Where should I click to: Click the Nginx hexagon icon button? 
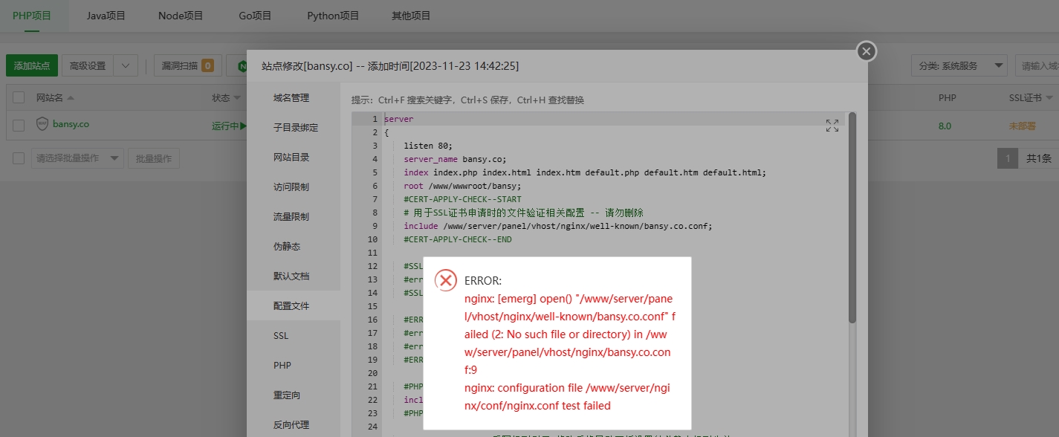point(242,66)
